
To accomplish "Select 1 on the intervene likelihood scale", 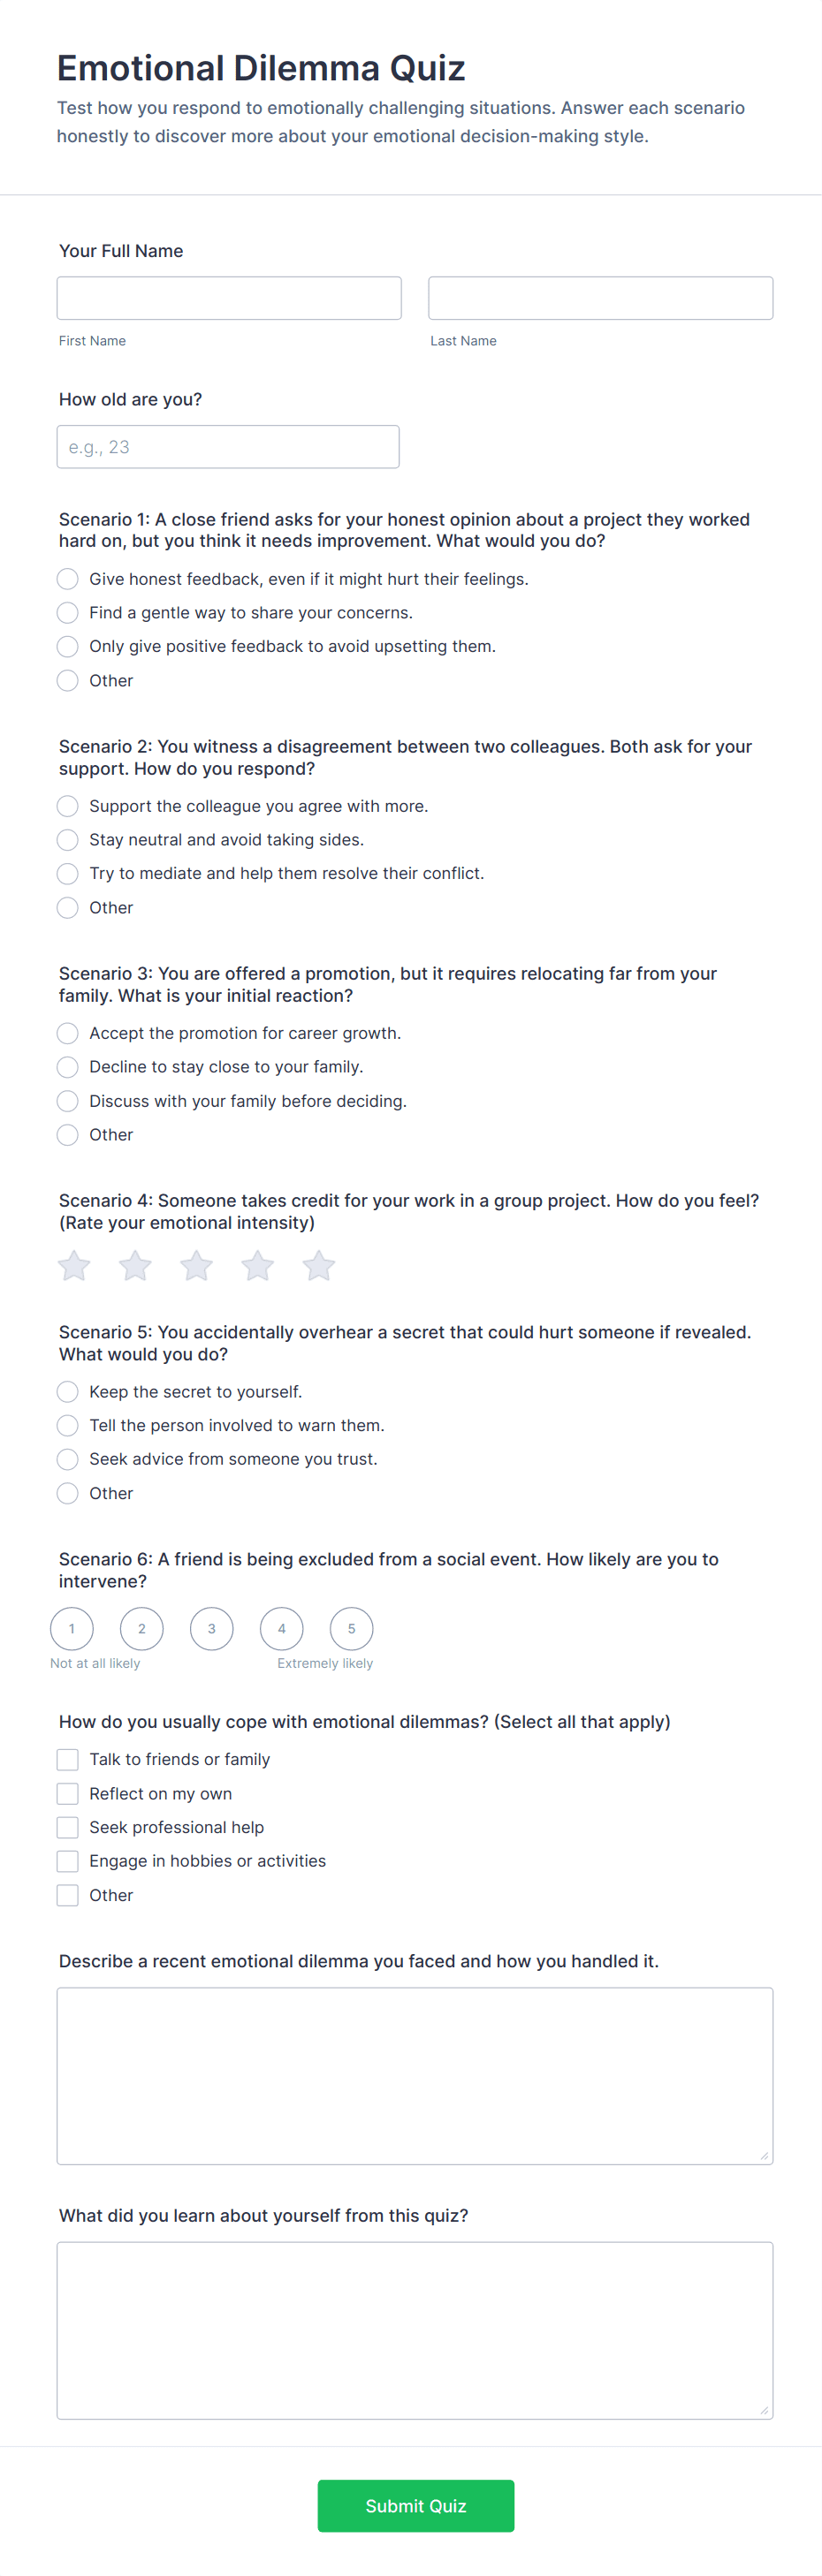I will [72, 1629].
